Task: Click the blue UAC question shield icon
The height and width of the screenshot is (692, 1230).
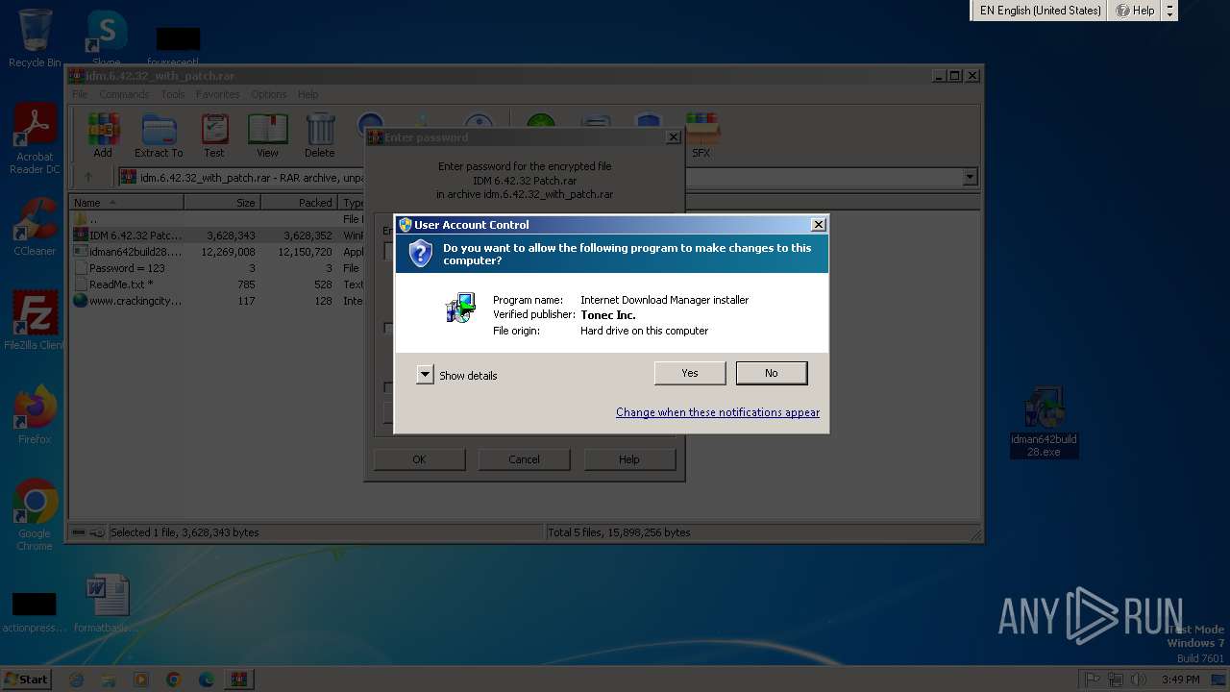Action: (421, 254)
